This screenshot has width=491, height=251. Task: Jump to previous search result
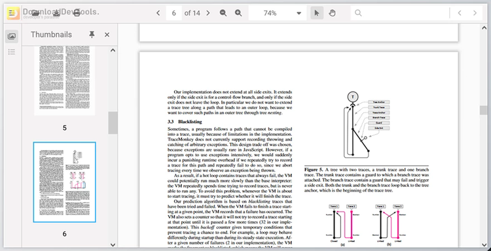460,13
